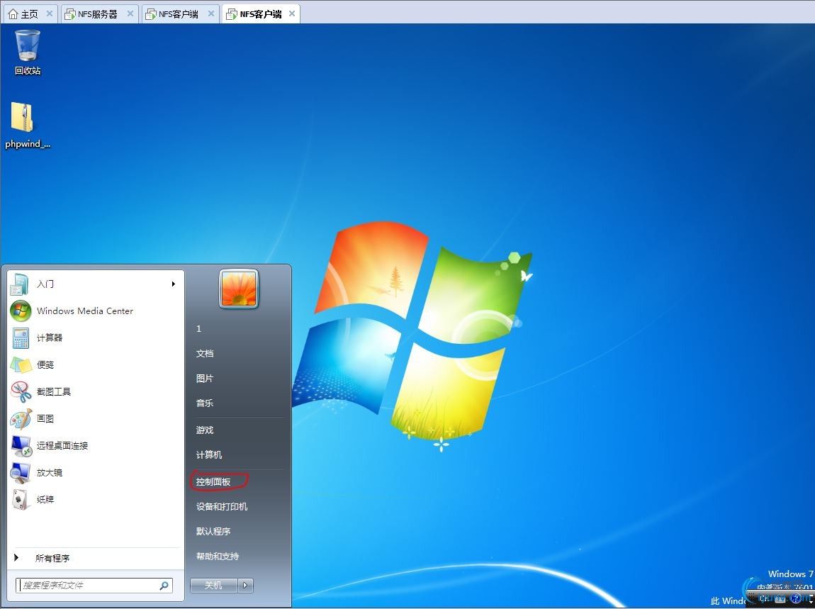The height and width of the screenshot is (609, 815).
Task: Launch the Snipping Tool (截图工具)
Action: point(54,391)
